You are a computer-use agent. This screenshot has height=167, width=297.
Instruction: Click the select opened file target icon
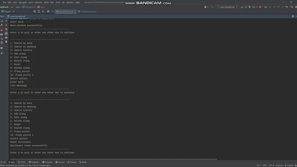(34, 12)
